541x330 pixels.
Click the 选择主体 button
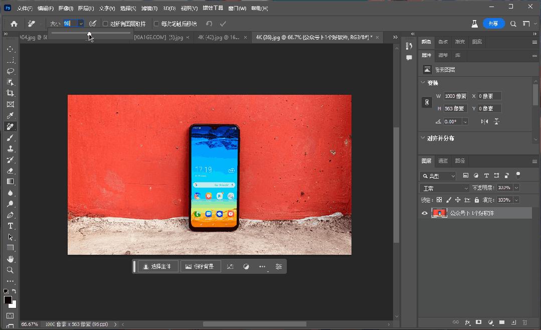157,266
